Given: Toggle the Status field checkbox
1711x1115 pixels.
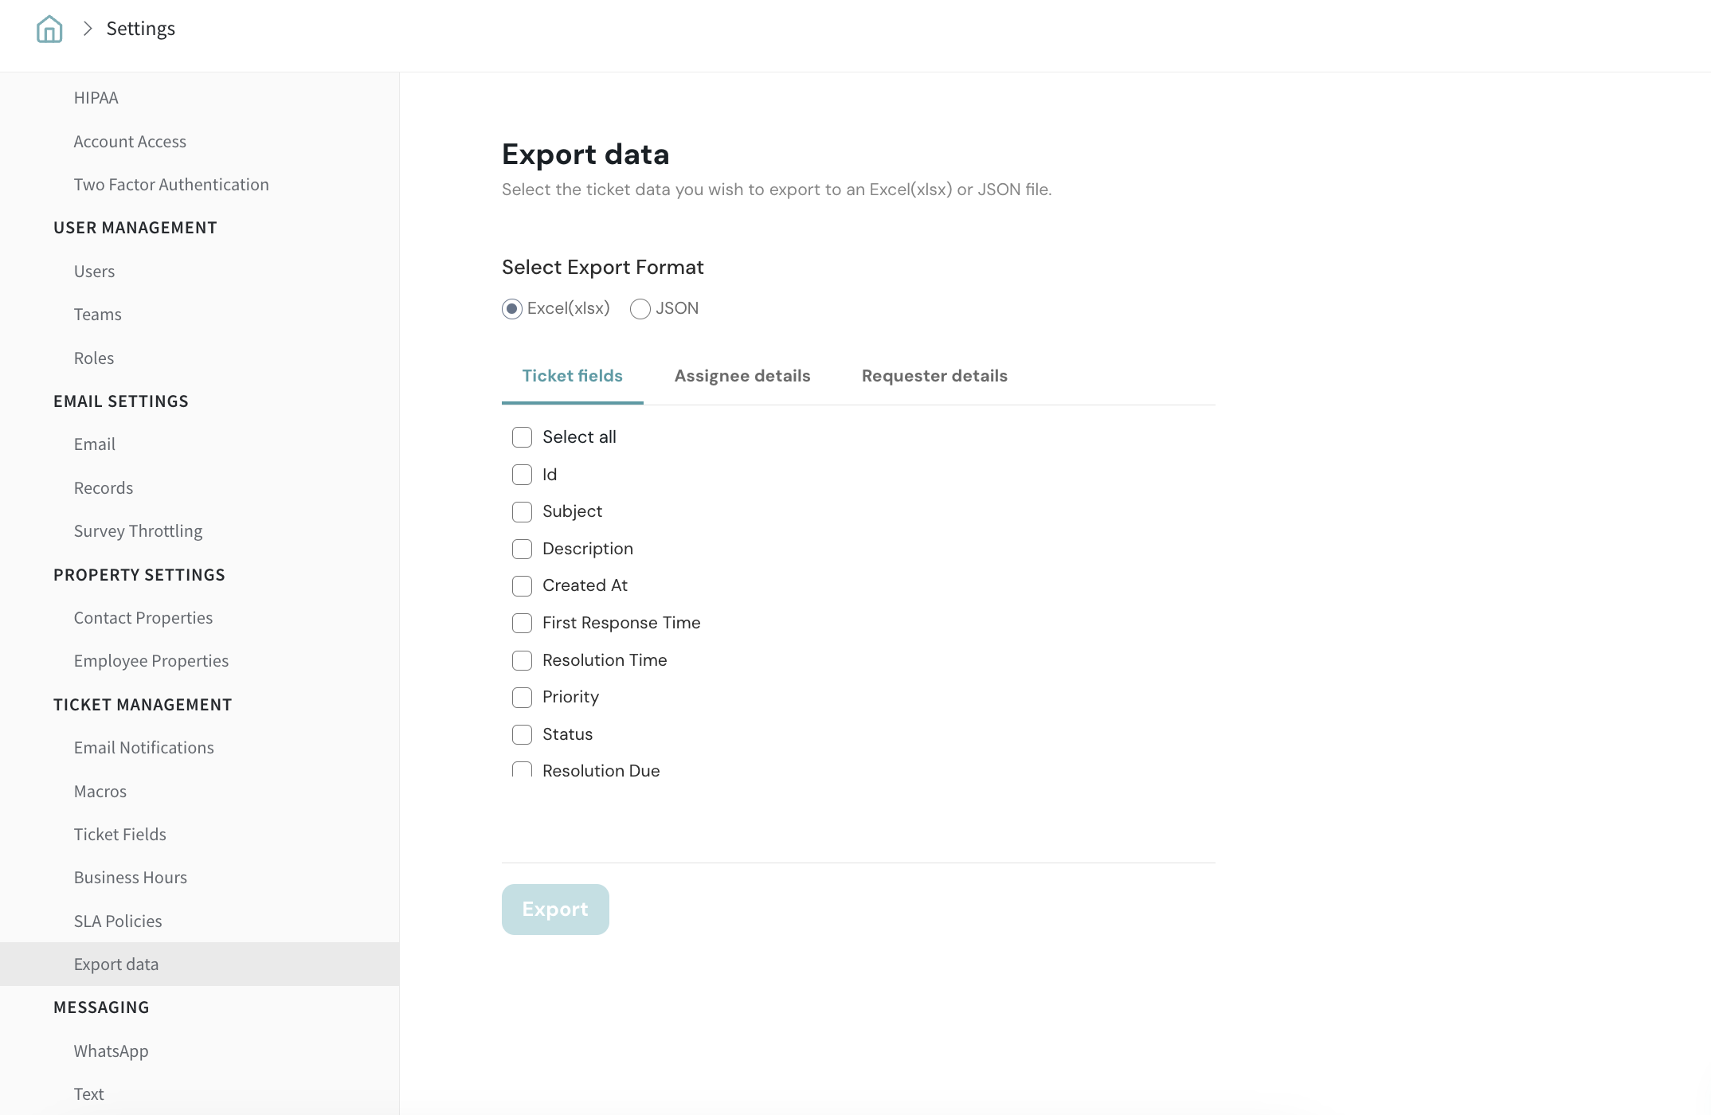Looking at the screenshot, I should 522,734.
